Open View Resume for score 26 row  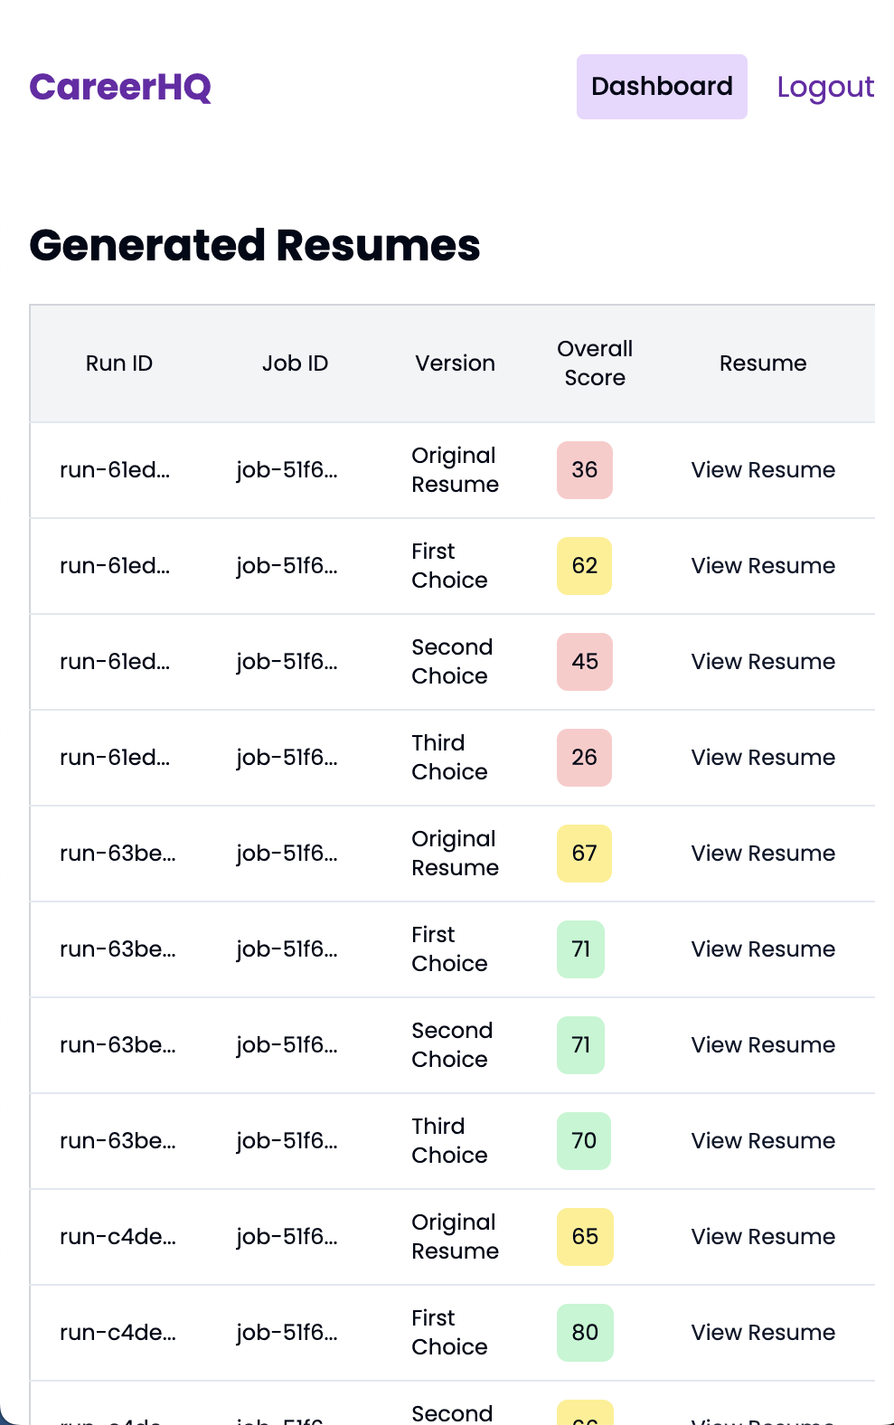[x=763, y=758]
